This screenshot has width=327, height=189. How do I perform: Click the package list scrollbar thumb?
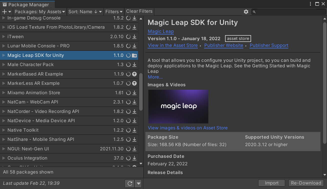tap(141, 92)
